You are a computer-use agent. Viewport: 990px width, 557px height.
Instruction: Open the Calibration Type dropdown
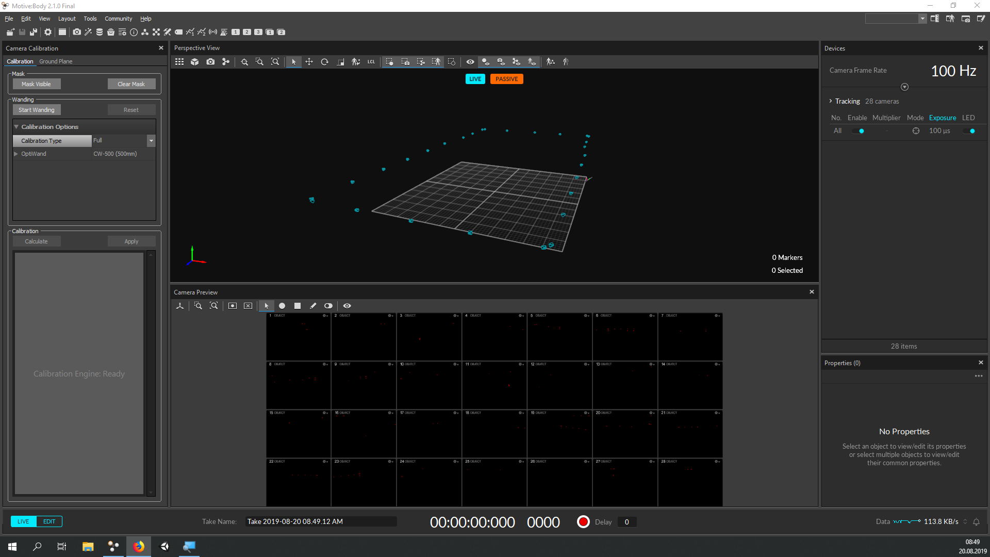(151, 140)
